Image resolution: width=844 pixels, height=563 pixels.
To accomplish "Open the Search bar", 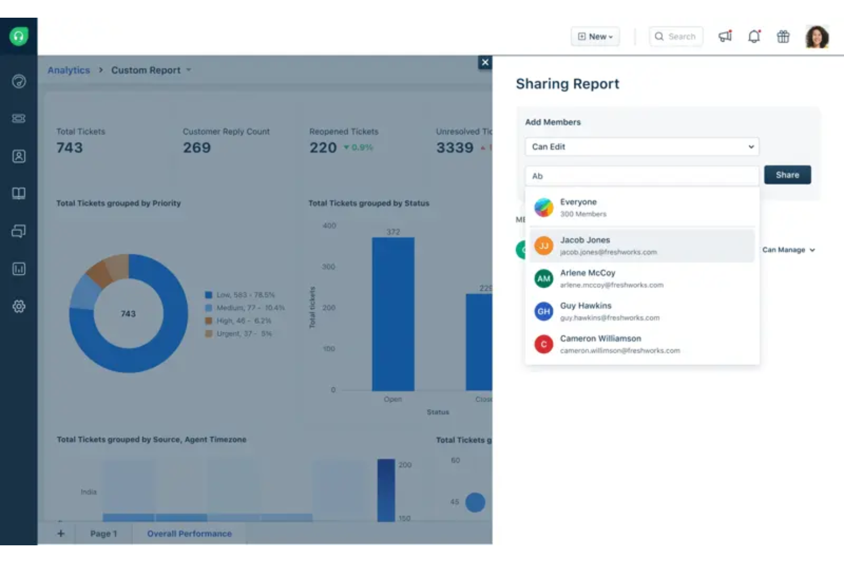I will pos(676,36).
